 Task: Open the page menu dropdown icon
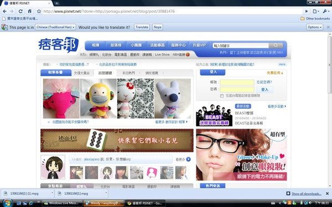pyautogui.click(x=316, y=11)
